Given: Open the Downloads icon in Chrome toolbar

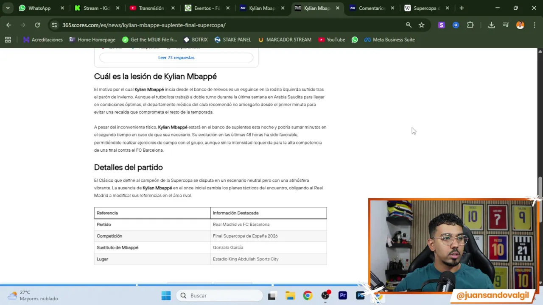Looking at the screenshot, I should tap(491, 25).
